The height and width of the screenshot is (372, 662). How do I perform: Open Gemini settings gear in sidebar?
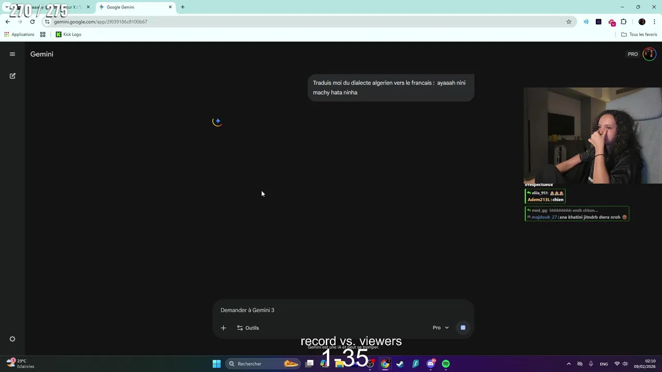tap(12, 339)
